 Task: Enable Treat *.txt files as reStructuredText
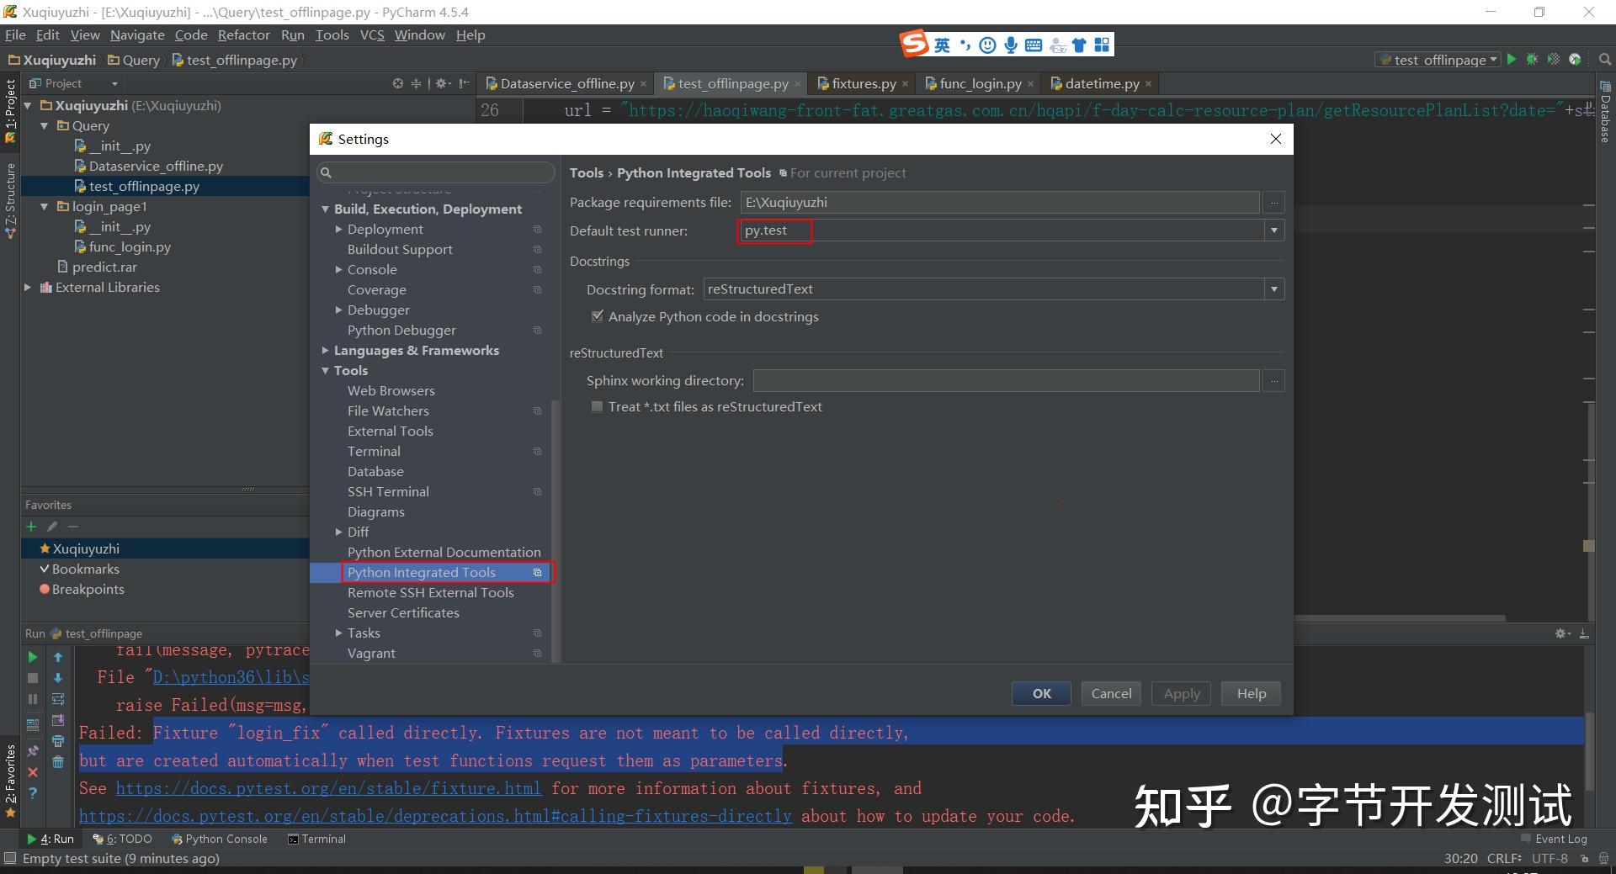598,406
